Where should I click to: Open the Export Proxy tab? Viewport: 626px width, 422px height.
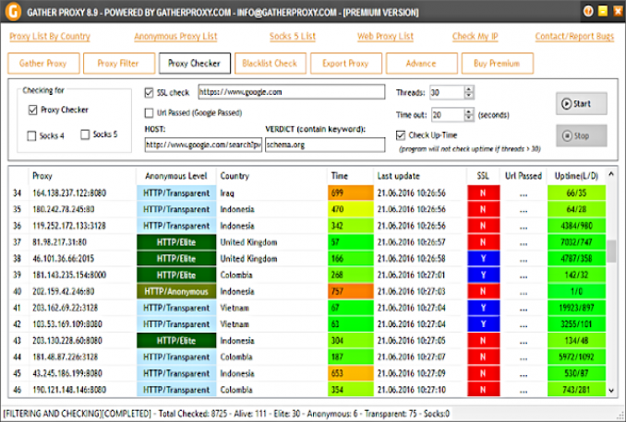(344, 64)
